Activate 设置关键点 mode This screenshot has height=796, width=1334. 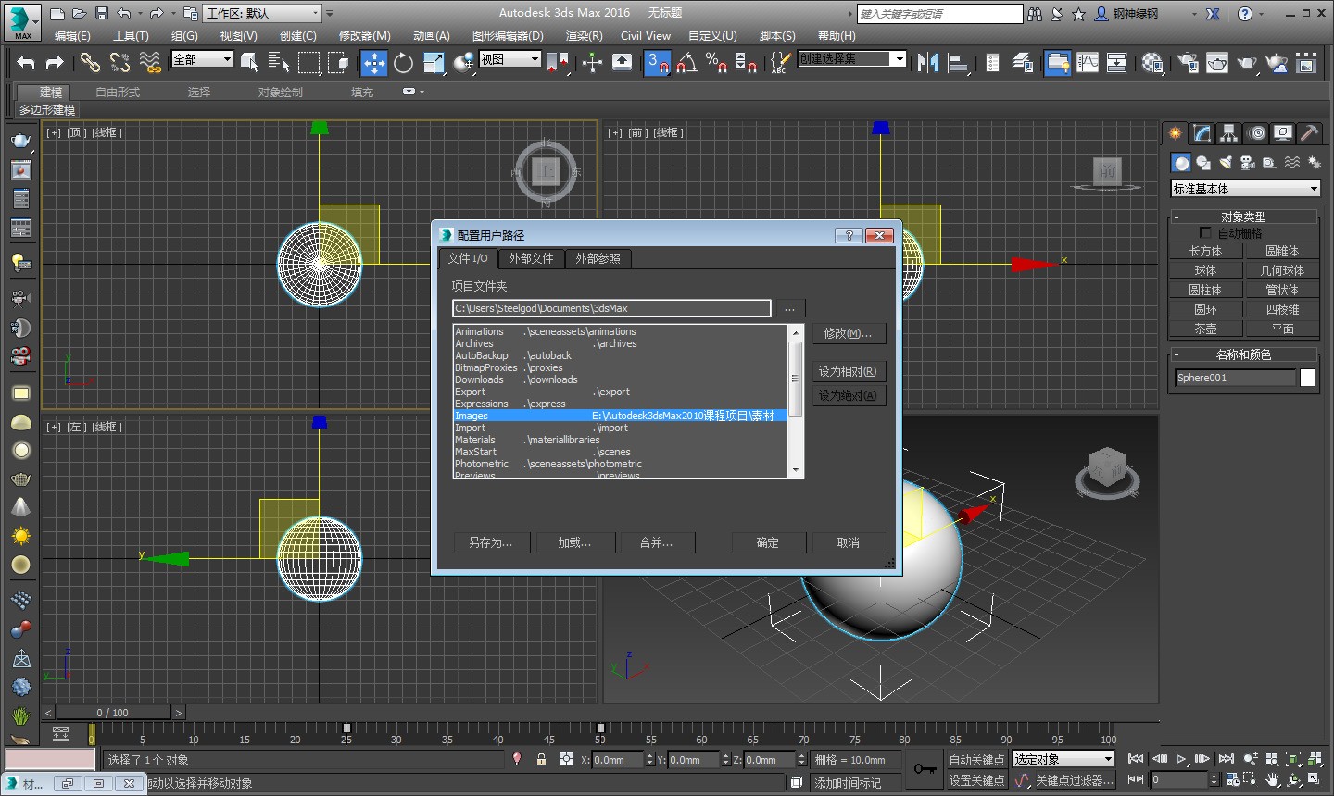tap(978, 782)
